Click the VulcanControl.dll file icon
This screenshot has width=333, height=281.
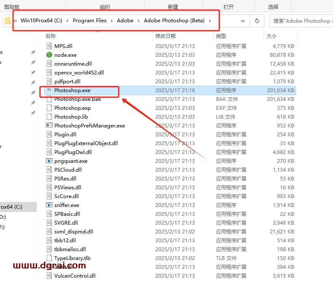pos(49,276)
